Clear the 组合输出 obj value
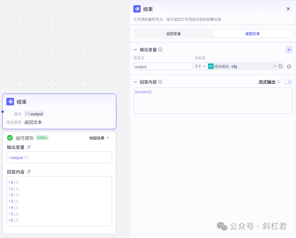 click(275, 66)
